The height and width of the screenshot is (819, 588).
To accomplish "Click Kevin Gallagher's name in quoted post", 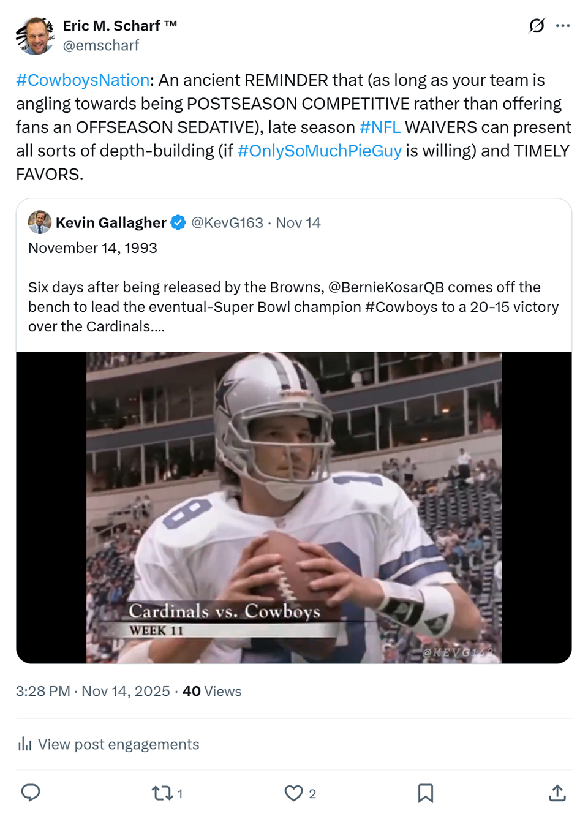I will [111, 222].
